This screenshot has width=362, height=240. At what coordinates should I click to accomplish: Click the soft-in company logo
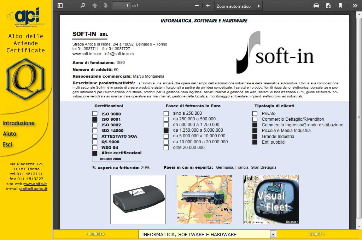[275, 53]
